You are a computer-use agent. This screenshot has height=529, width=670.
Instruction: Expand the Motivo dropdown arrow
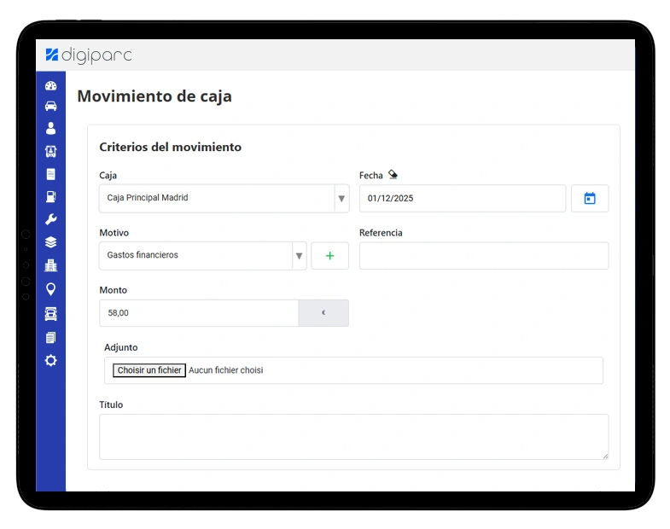point(299,255)
